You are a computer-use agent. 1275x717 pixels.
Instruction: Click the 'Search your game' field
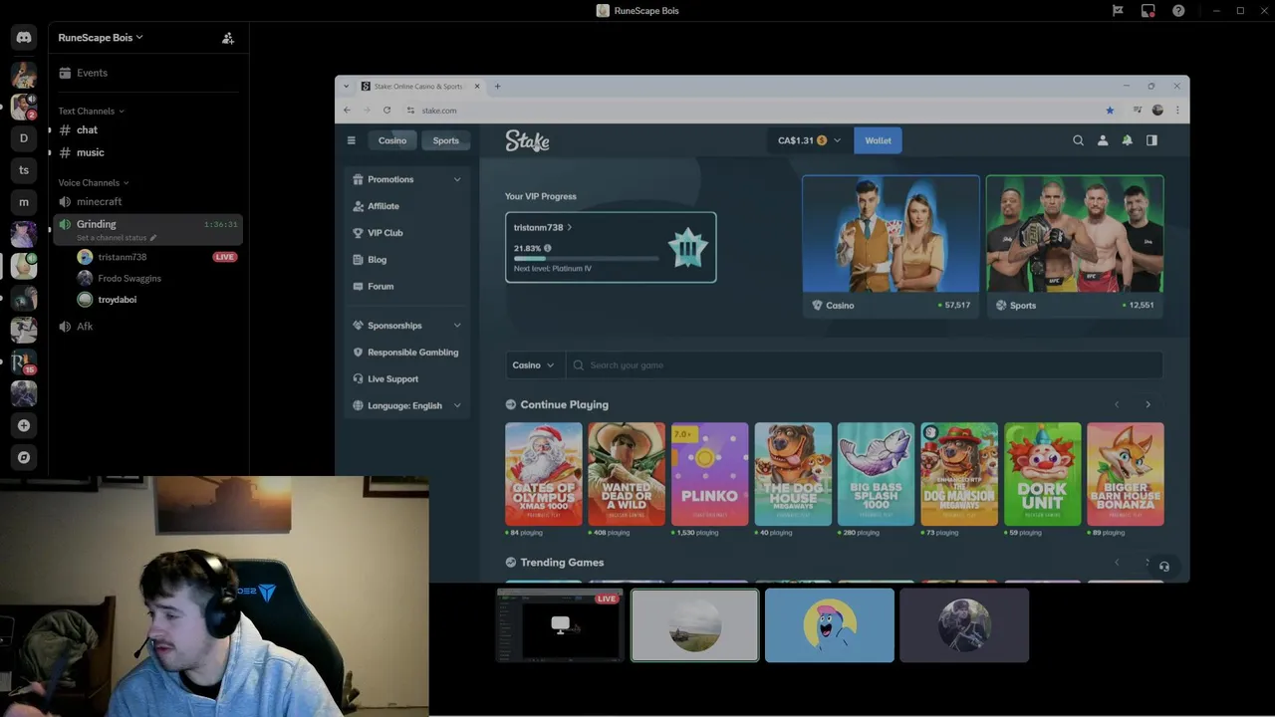(x=864, y=365)
